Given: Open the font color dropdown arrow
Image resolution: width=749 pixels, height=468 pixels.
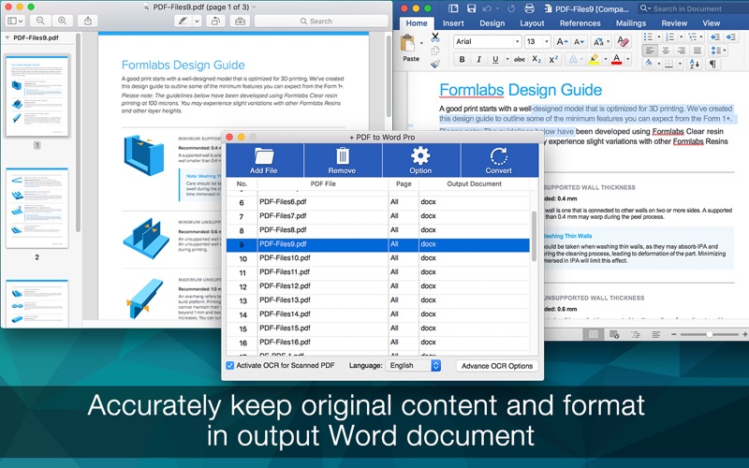Looking at the screenshot, I should click(627, 59).
